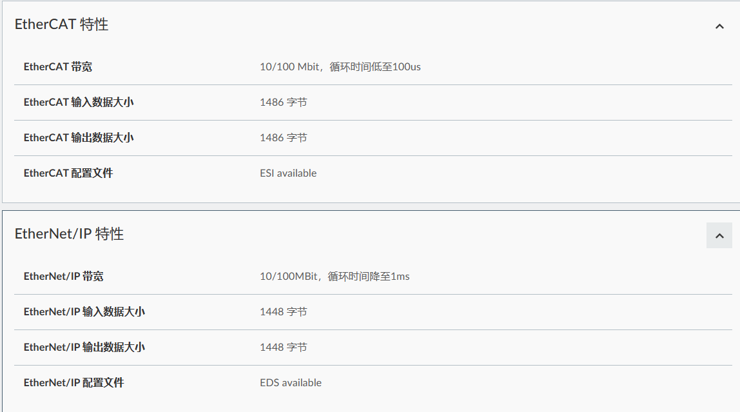Screen dimensions: 740x412
Task: Click the 10/100MBit 循环时间降至1ms value
Action: pos(335,277)
